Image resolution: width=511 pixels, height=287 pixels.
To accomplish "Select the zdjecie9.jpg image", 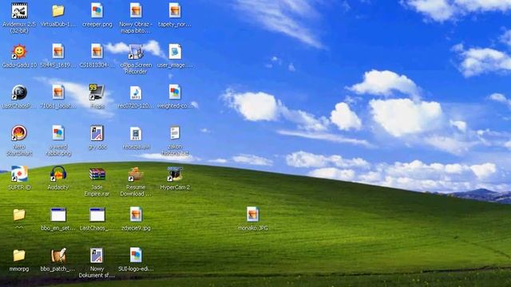I will 136,214.
